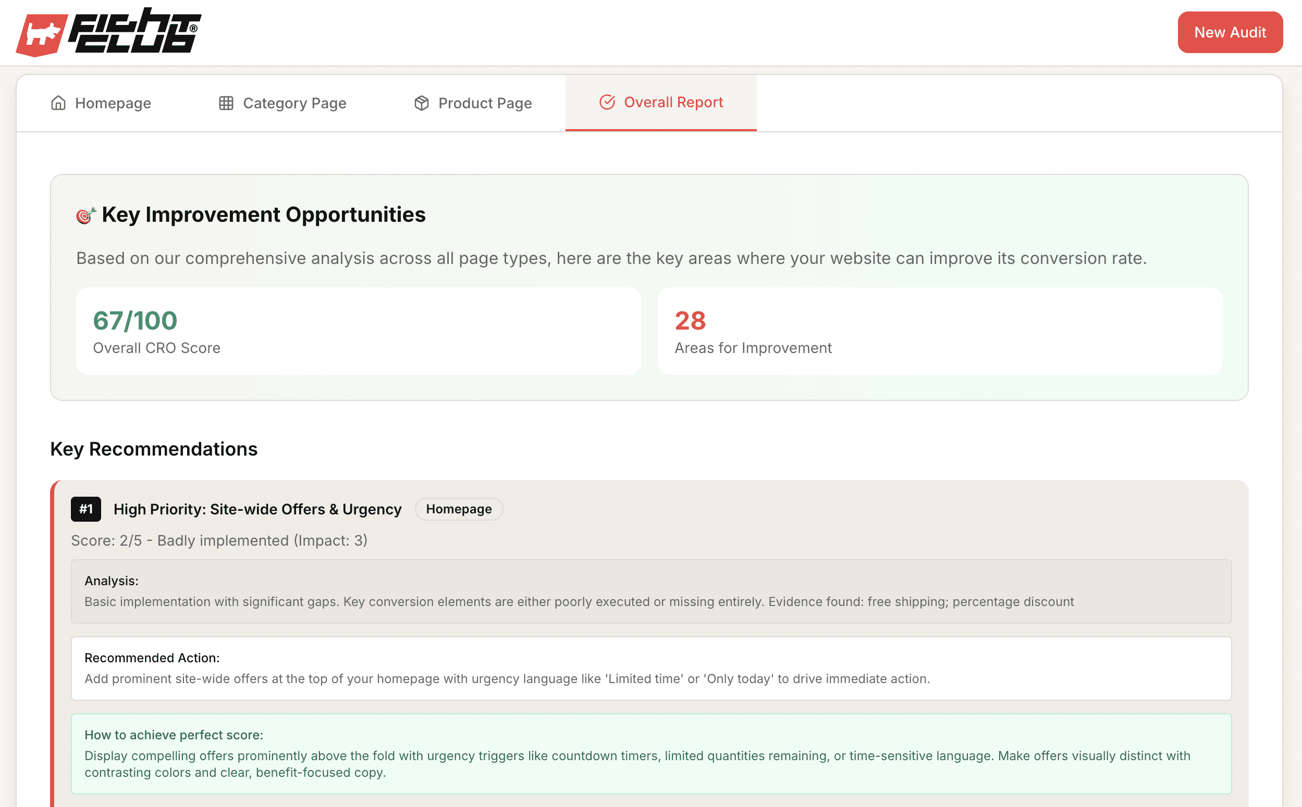Viewport: 1302px width, 807px height.
Task: Click the Homepage tag on recommendation #1
Action: coord(458,509)
